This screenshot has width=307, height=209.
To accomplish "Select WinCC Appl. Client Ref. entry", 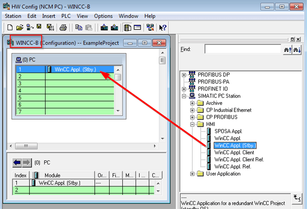I will (x=239, y=159).
